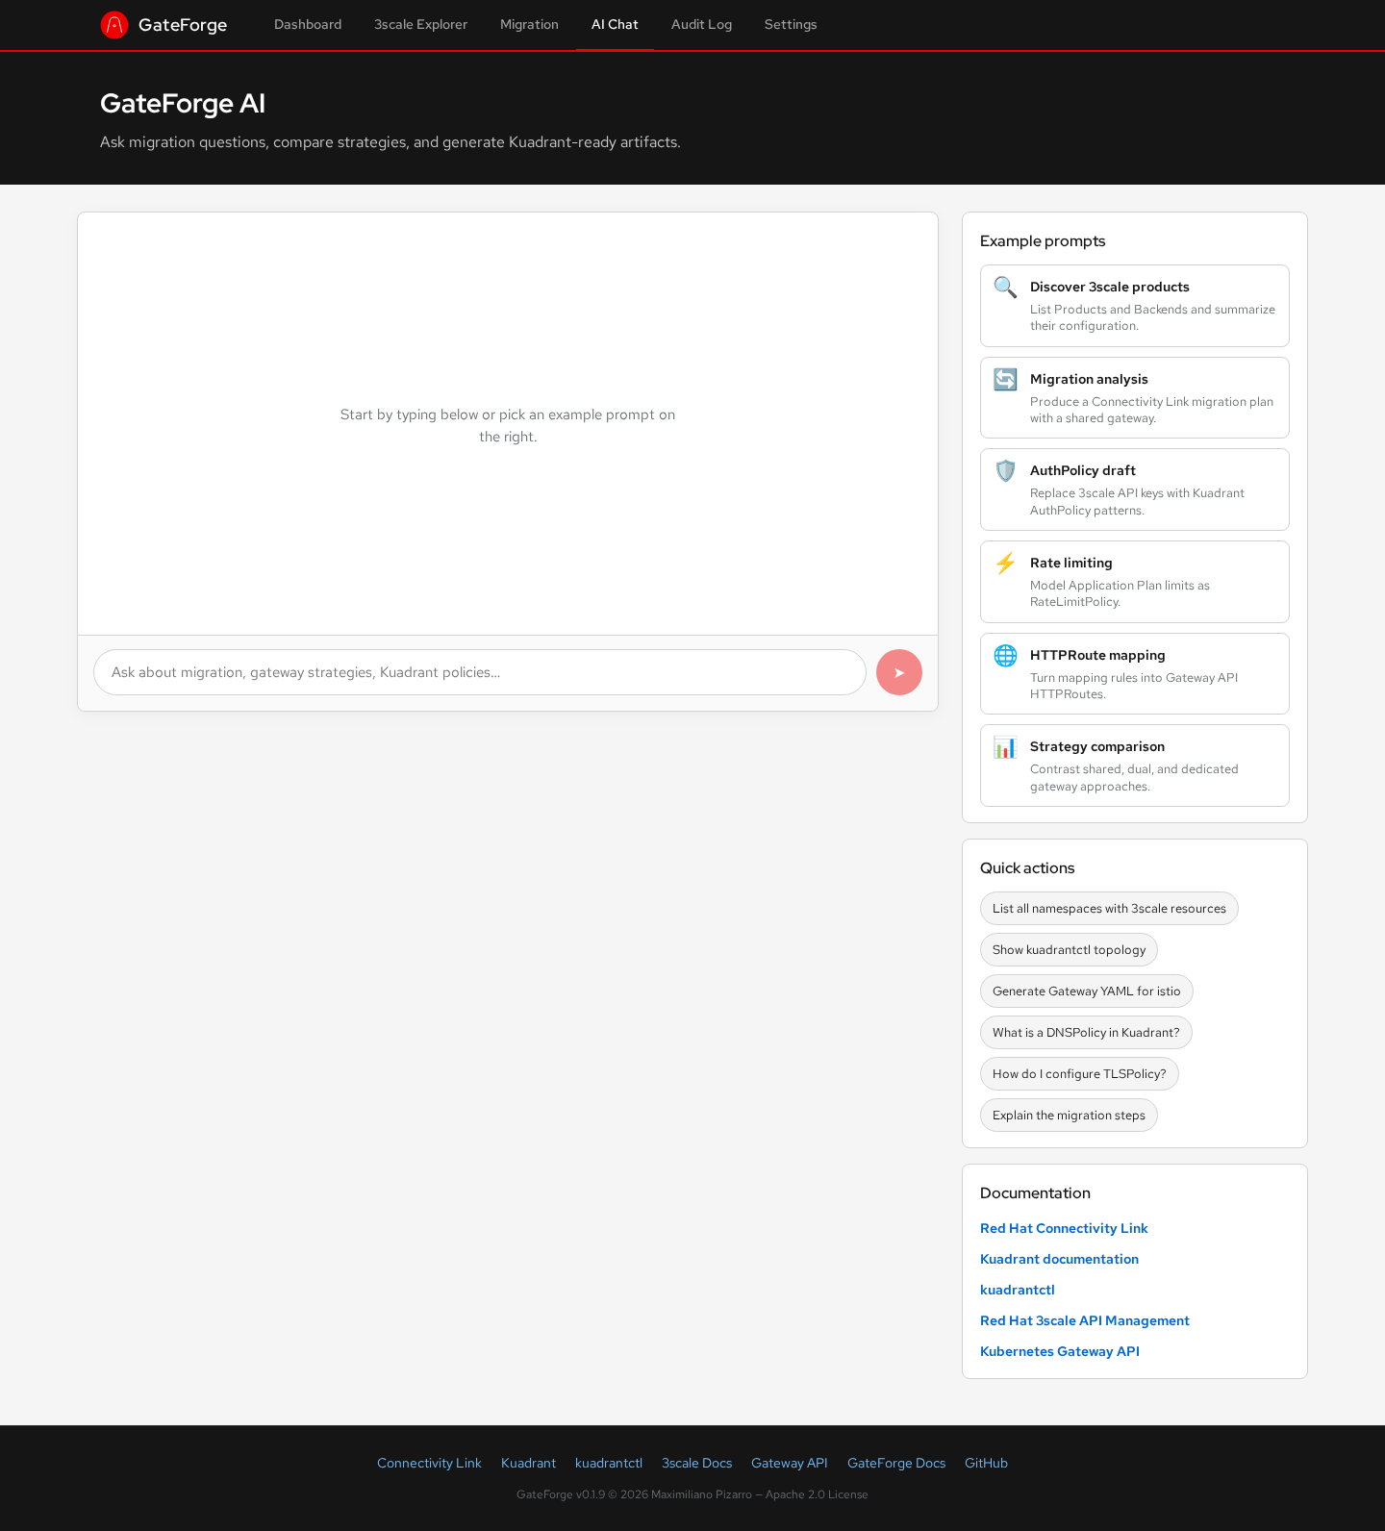
Task: Pick the Strategy comparison prompt title
Action: pos(1097,746)
